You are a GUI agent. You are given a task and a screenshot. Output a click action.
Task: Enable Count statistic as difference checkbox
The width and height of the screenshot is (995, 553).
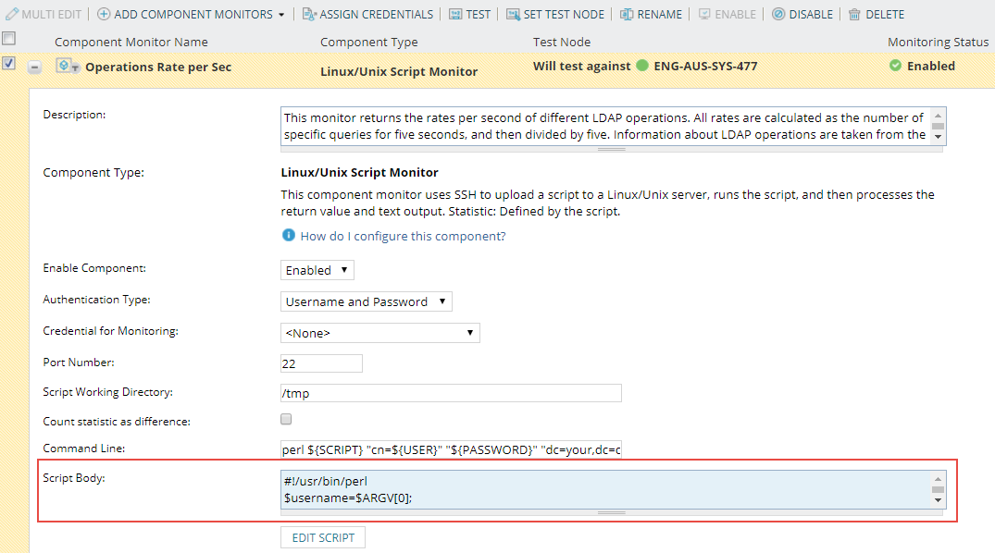coord(287,420)
